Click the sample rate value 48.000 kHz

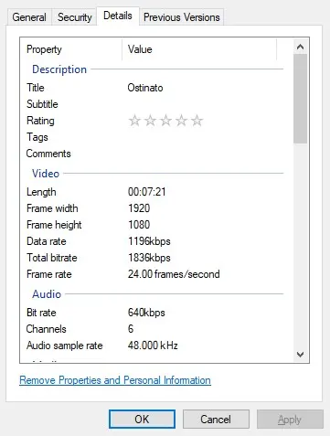[x=153, y=346]
